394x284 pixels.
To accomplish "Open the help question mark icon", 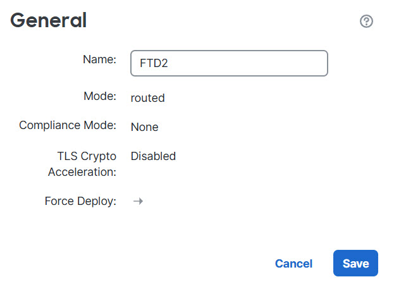I will [366, 22].
